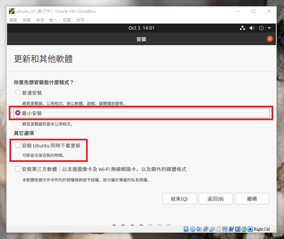Image resolution: width=284 pixels, height=239 pixels.
Task: Click the hard disk activity status icon
Action: tap(186, 229)
